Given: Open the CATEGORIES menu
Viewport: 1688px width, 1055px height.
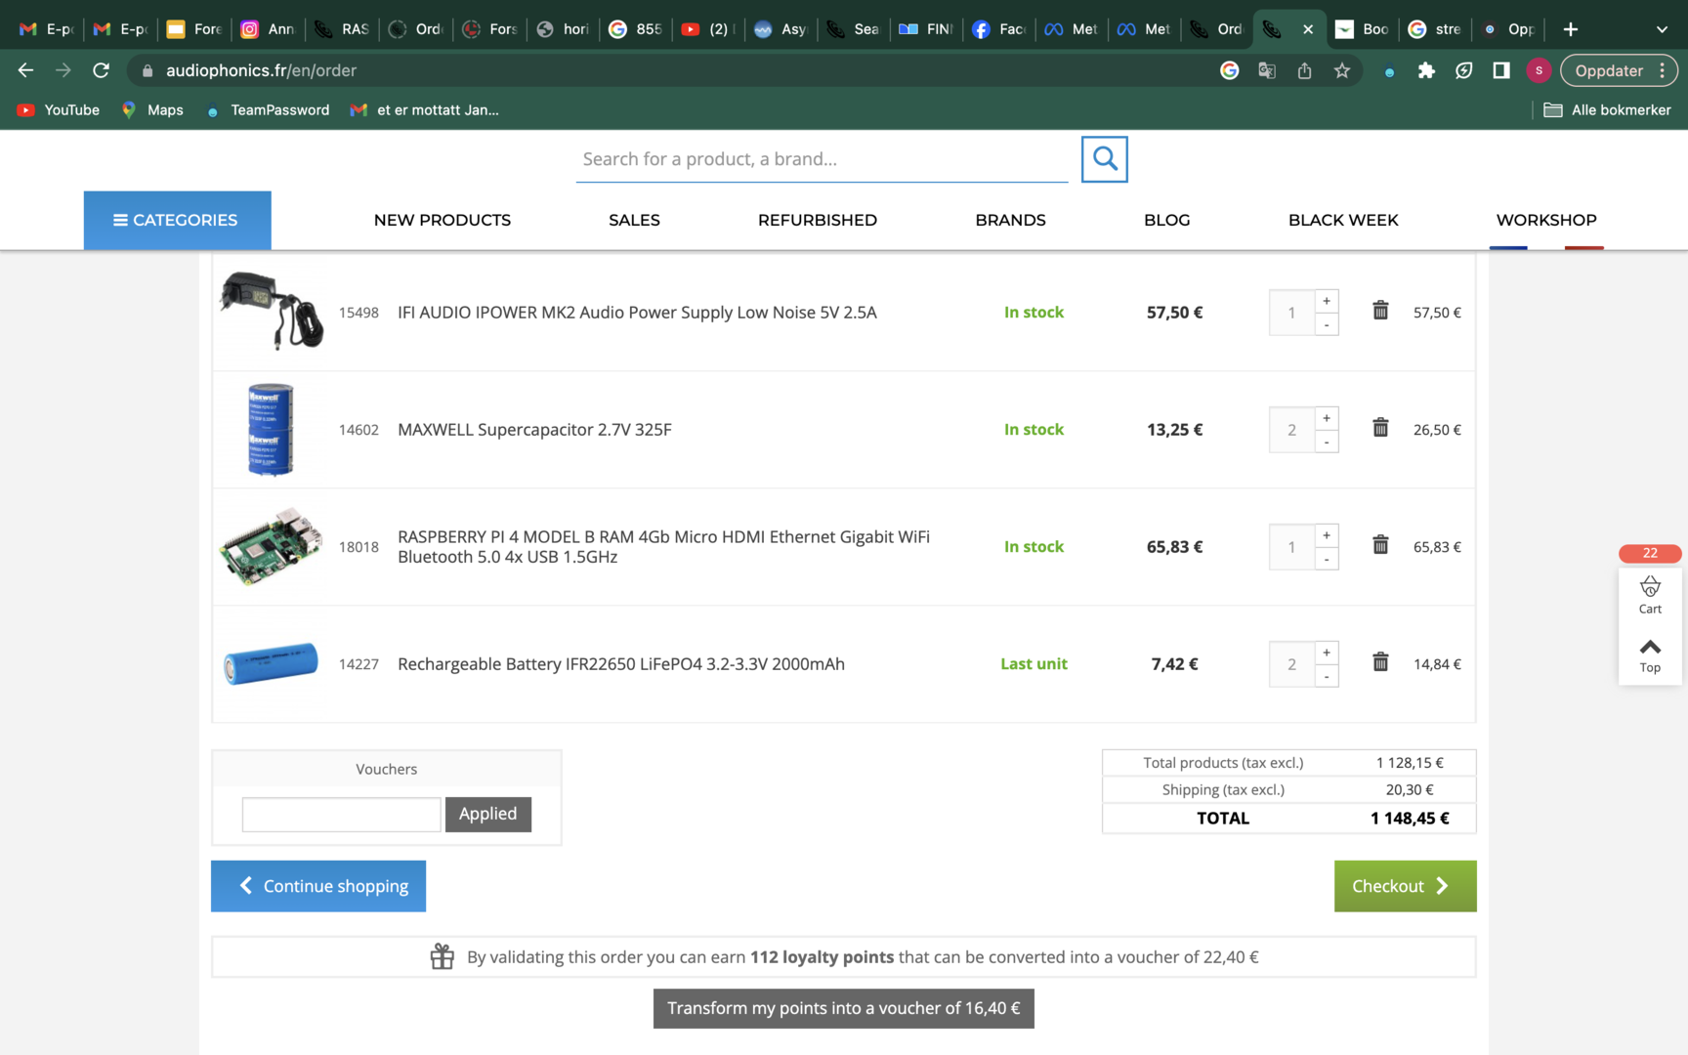Looking at the screenshot, I should [x=177, y=220].
